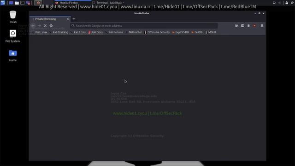
Task: Open the Kali Training bookmark
Action: [59, 32]
